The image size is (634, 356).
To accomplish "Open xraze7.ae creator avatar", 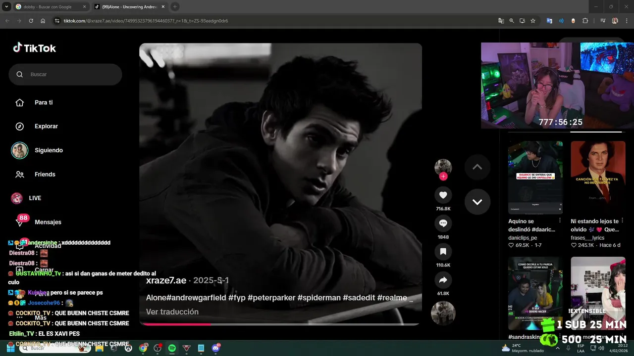I will [443, 167].
